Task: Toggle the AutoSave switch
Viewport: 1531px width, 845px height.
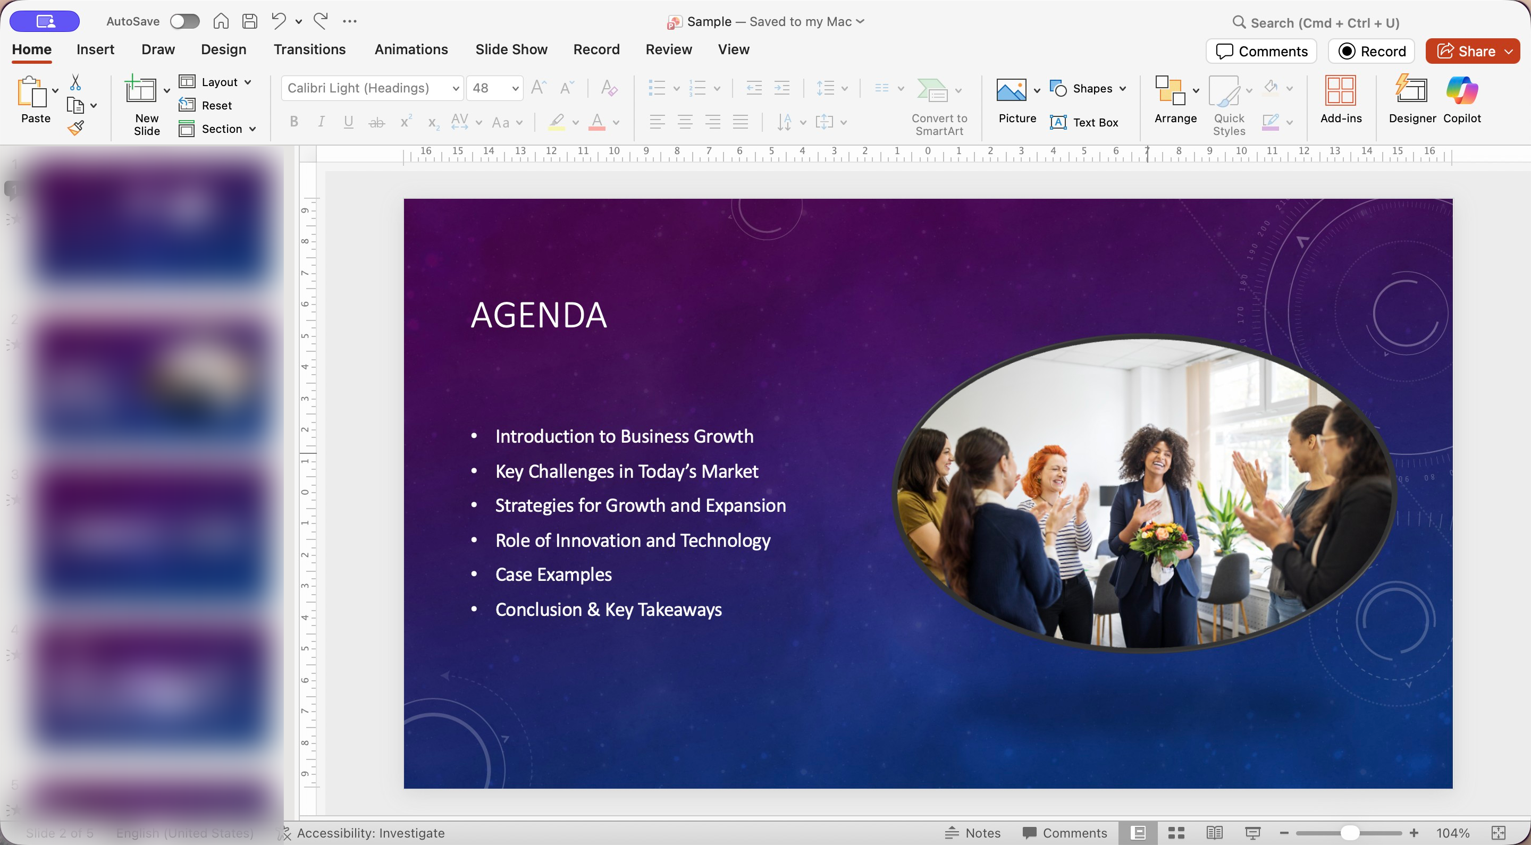Action: pyautogui.click(x=184, y=21)
